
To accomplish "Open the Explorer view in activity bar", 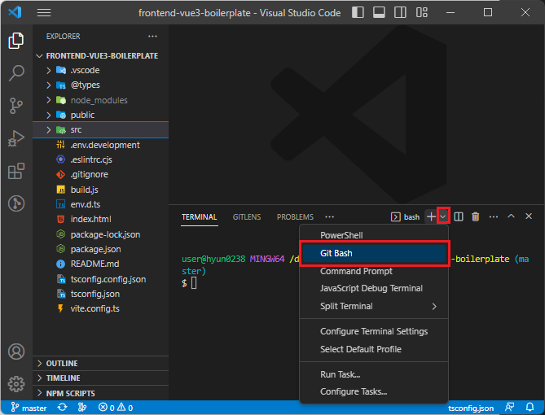I will [16, 41].
